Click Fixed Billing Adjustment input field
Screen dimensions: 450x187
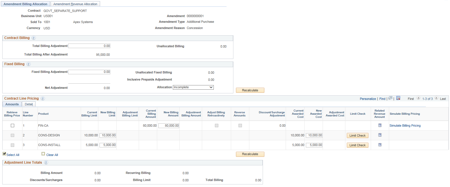[89, 72]
